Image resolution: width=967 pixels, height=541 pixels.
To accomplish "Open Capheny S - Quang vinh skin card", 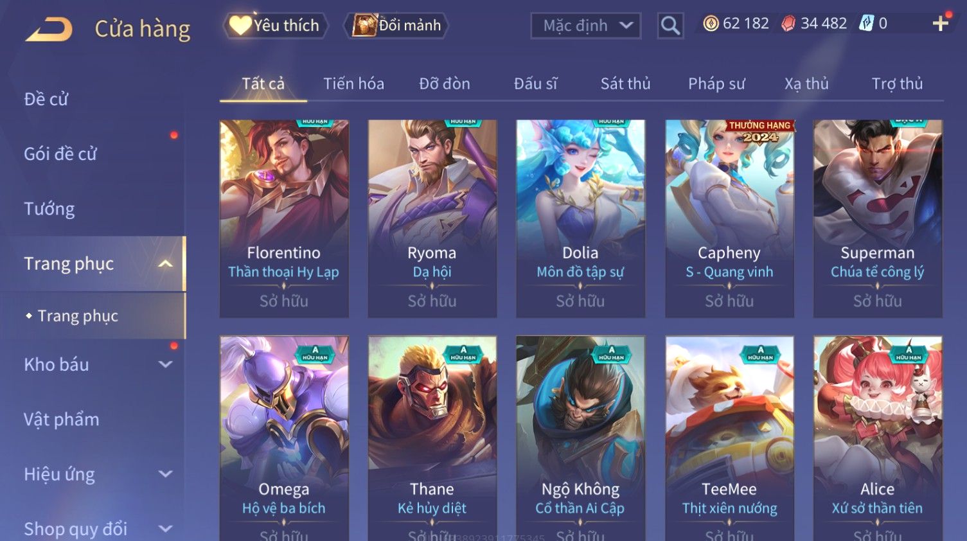I will tap(729, 218).
